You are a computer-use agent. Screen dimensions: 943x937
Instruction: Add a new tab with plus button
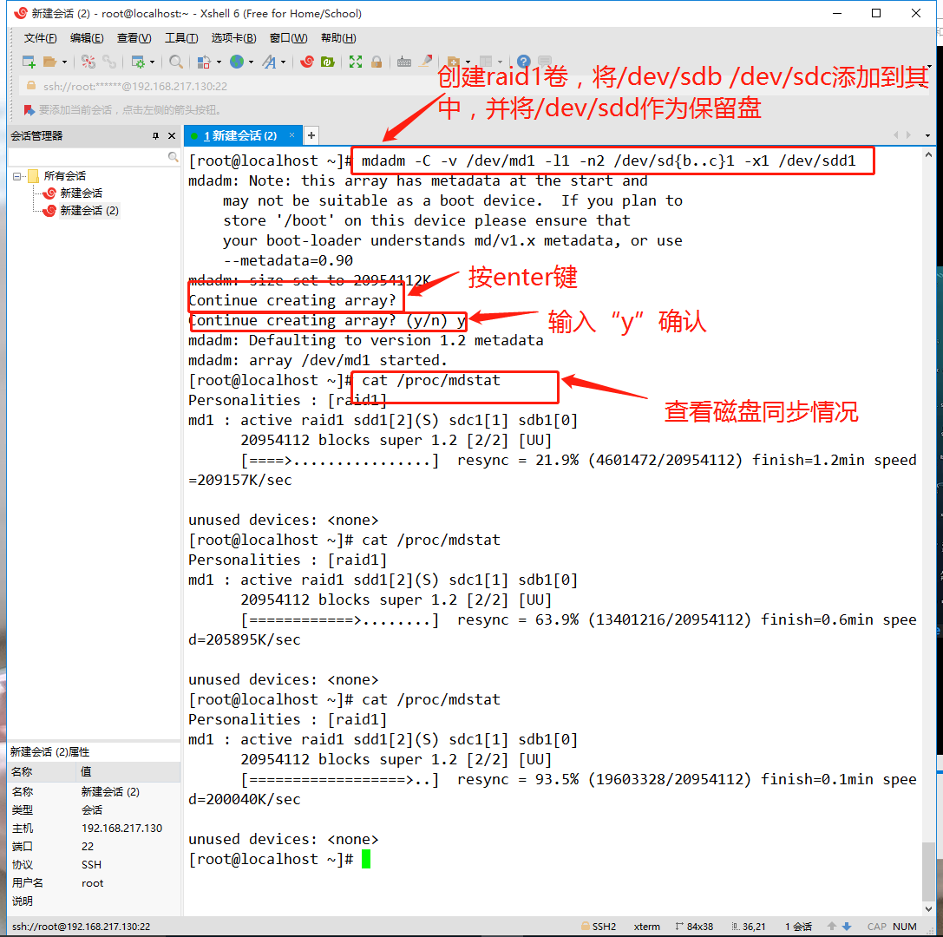pyautogui.click(x=311, y=136)
